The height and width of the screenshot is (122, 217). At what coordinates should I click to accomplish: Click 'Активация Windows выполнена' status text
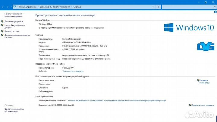click(x=52, y=101)
